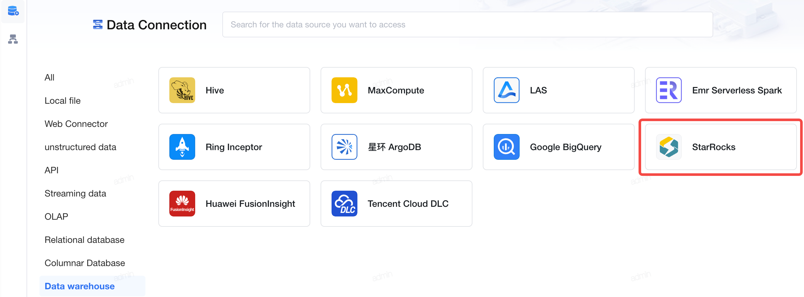Image resolution: width=804 pixels, height=297 pixels.
Task: Click the Ring Inceptor rocket icon
Action: (182, 147)
